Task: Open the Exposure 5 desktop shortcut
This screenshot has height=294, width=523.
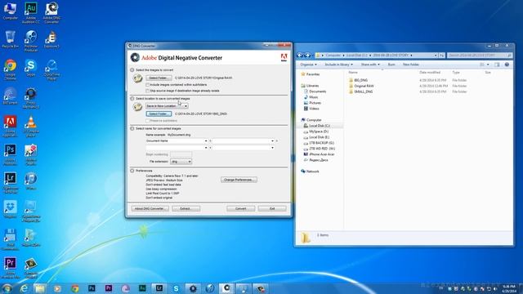Action: (x=51, y=39)
